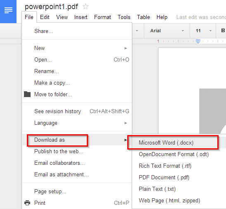Download as OpenDocument Format (.odt)
Viewport: 226px width, 209px height.
click(x=179, y=154)
